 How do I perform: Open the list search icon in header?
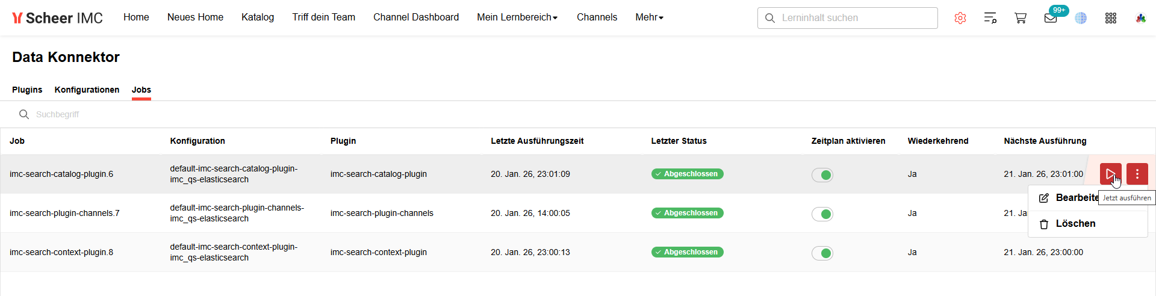[x=990, y=18]
